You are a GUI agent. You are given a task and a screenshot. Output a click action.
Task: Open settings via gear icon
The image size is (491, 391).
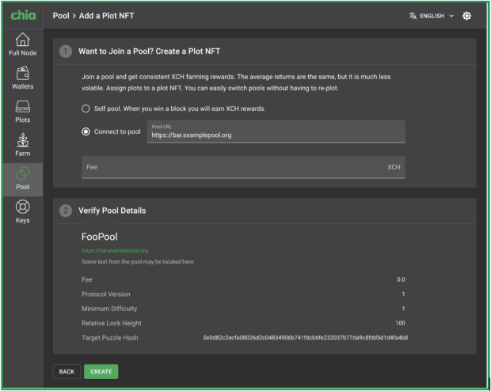(466, 16)
